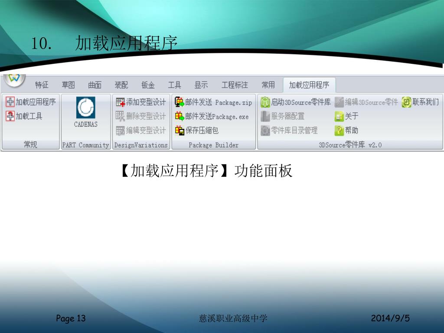
Task: Switch to the 显示 ribbon tab
Action: tap(201, 85)
